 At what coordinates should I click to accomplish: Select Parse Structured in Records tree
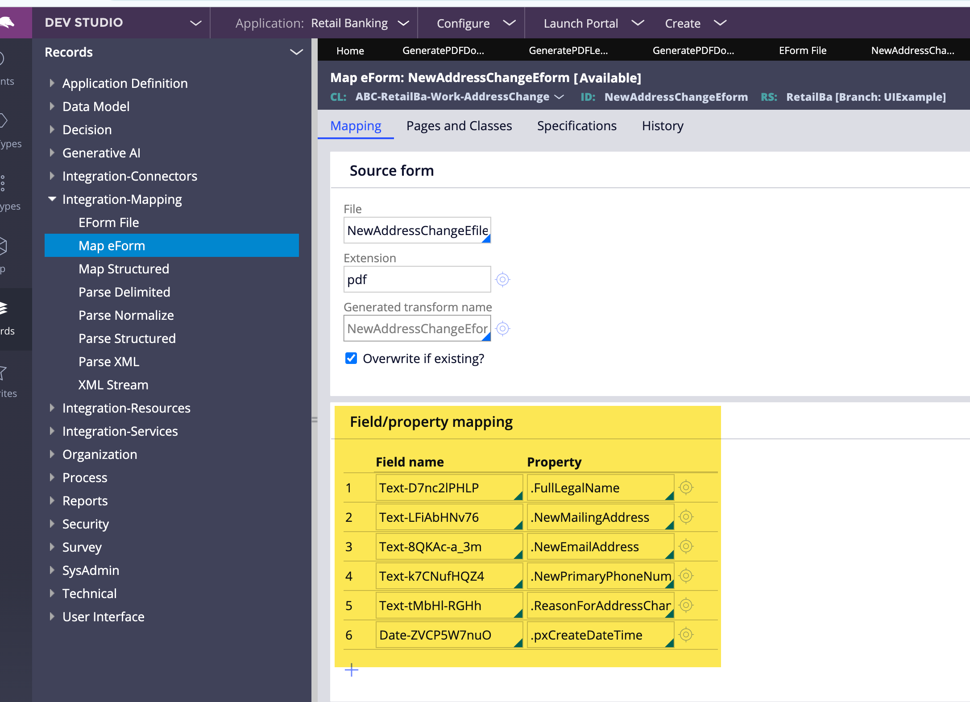tap(127, 338)
